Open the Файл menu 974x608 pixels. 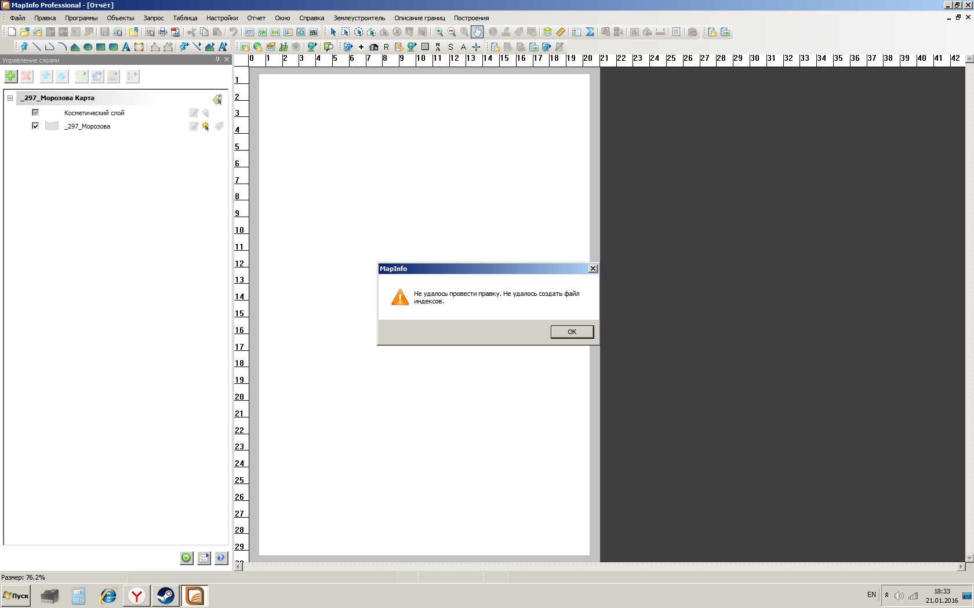click(17, 18)
